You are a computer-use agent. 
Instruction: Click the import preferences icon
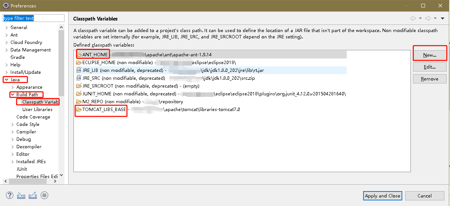pyautogui.click(x=21, y=195)
